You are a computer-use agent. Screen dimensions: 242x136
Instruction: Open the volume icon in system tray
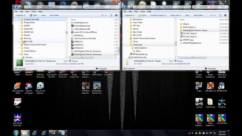[207, 133]
